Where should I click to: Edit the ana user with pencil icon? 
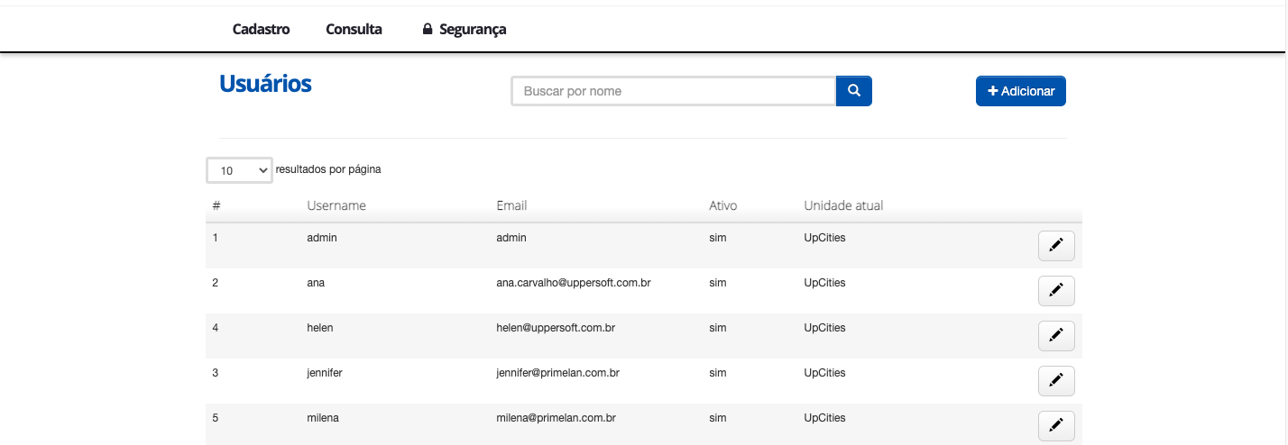1056,291
